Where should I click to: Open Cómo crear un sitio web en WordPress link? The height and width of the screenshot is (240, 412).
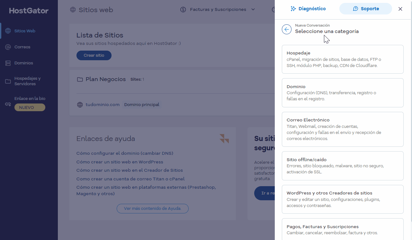tap(120, 162)
